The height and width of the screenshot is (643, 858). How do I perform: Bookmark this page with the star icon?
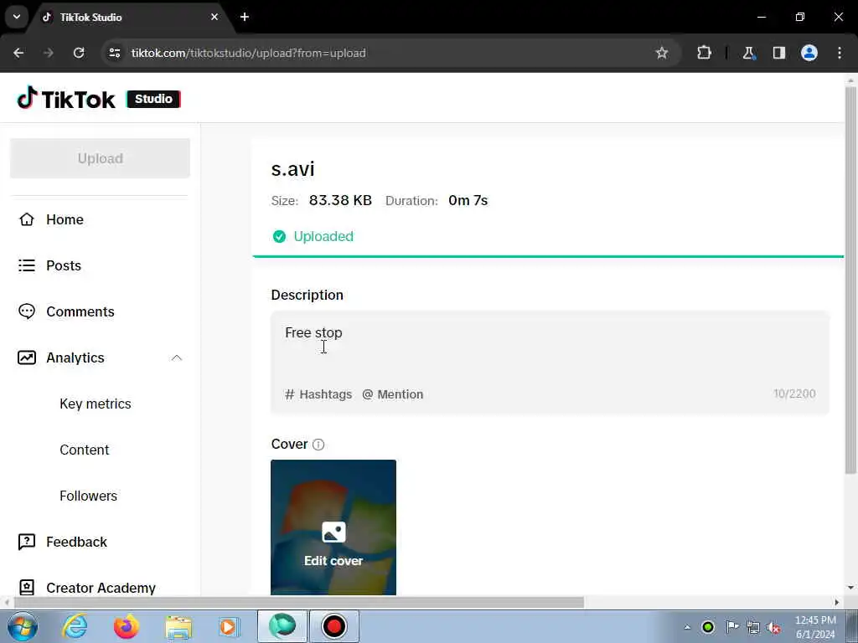pos(662,53)
